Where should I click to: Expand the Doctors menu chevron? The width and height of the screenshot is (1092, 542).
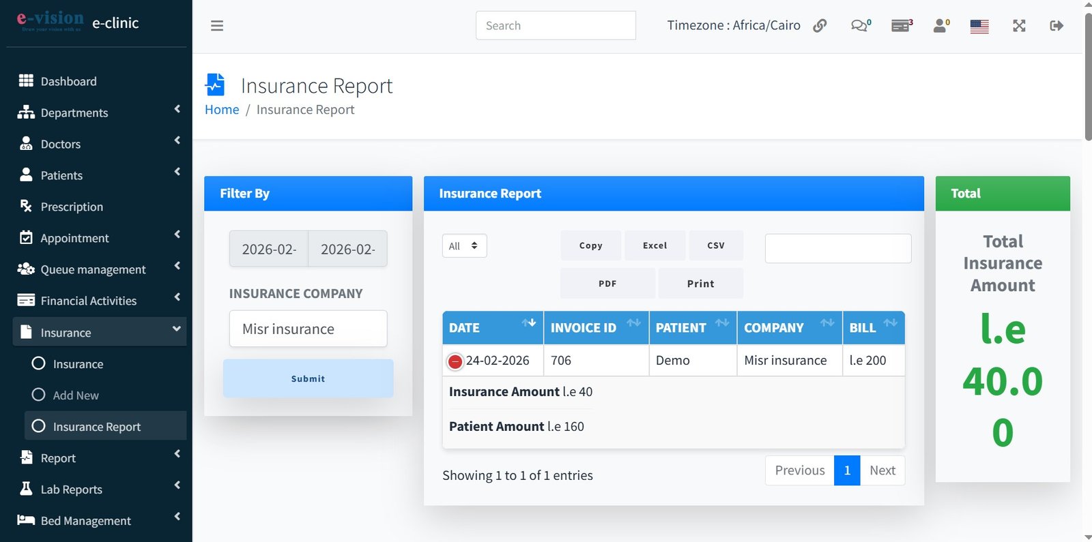click(177, 140)
